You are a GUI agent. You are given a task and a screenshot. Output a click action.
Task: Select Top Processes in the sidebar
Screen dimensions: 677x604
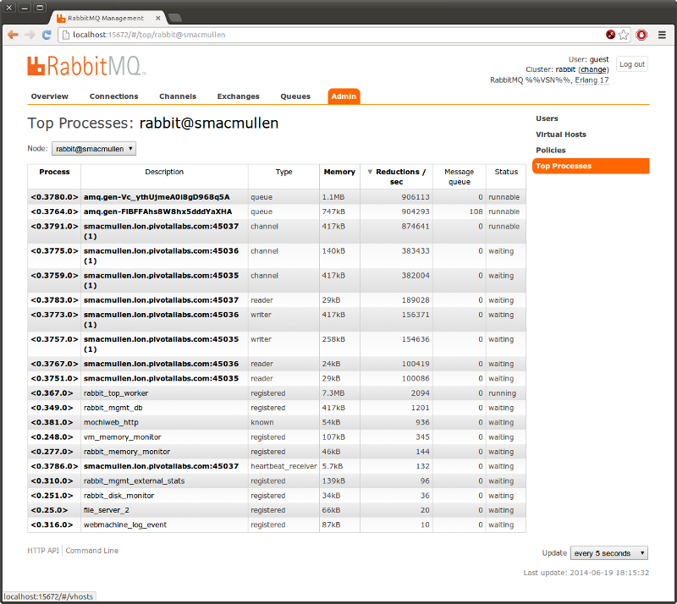[x=591, y=166]
